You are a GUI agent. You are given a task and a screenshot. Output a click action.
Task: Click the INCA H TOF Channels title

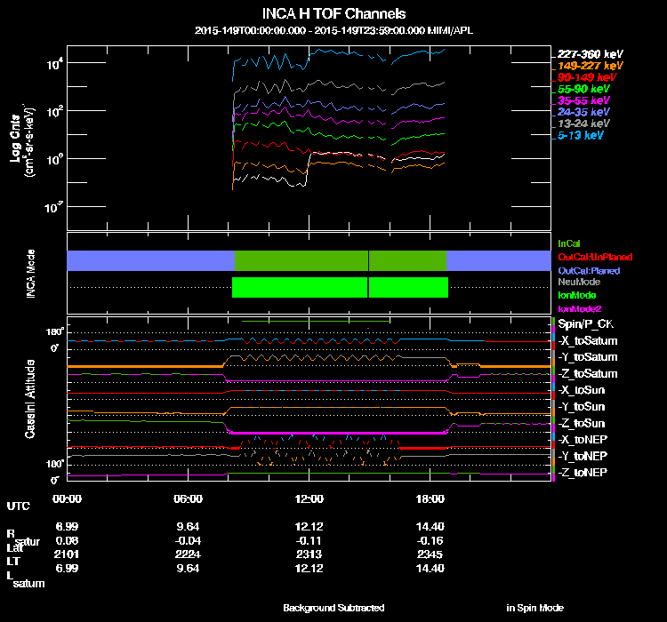point(333,13)
